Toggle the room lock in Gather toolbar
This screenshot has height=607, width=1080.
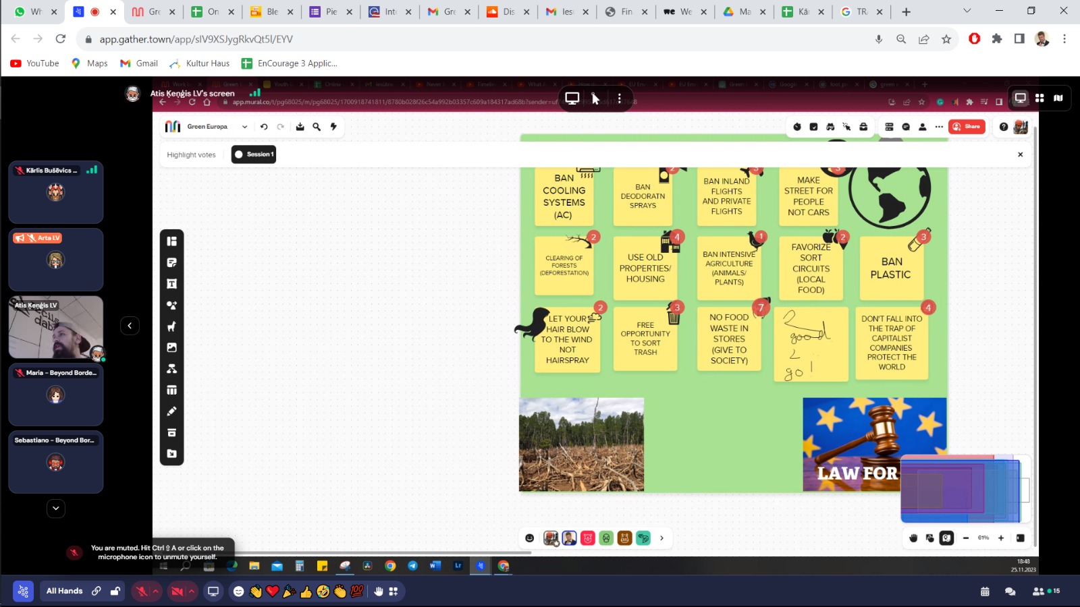point(115,591)
